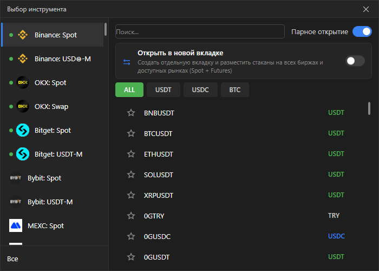The width and height of the screenshot is (379, 271).
Task: Select the 0GTRY instrument name
Action: click(x=154, y=216)
